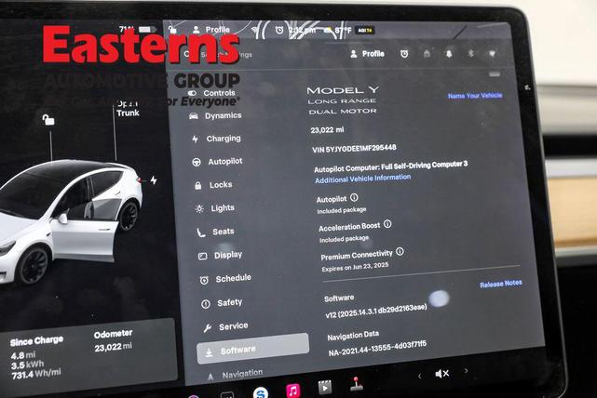This screenshot has height=398, width=597.
Task: Open the Release Notes link
Action: point(501,284)
